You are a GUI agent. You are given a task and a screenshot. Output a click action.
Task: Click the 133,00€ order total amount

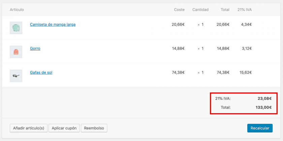click(x=262, y=108)
